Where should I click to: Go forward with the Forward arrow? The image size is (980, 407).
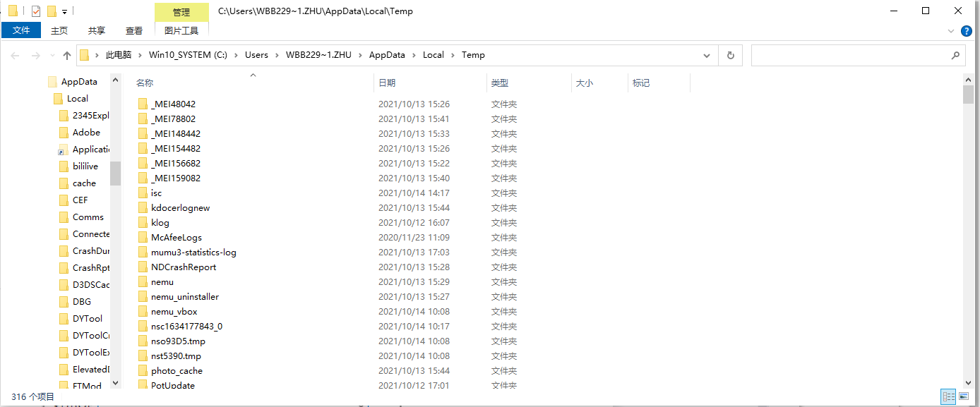tap(35, 55)
